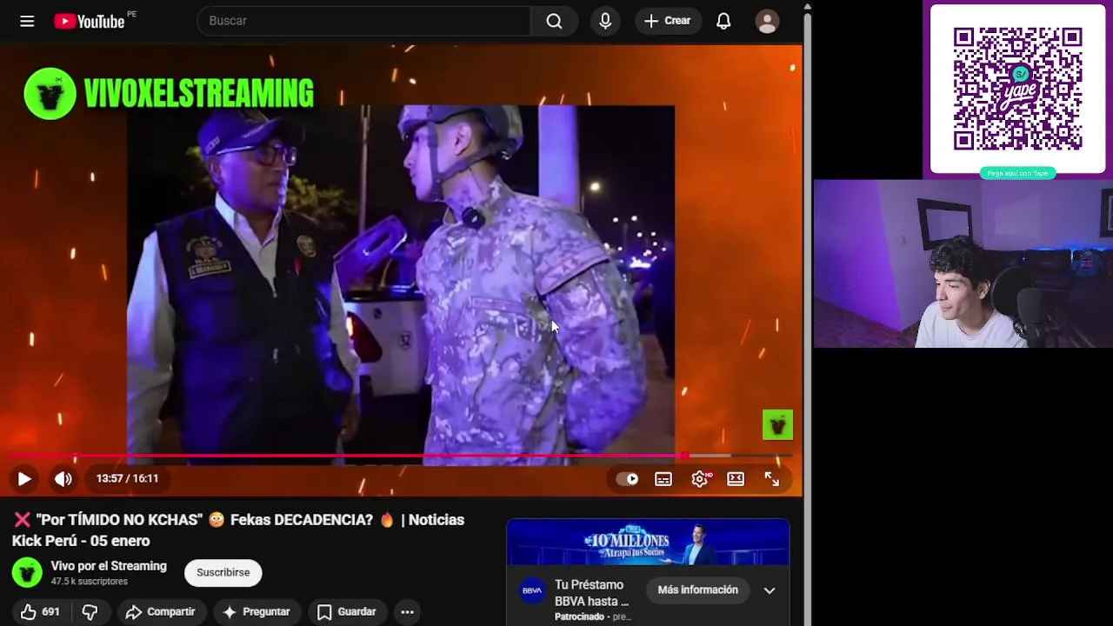1113x626 pixels.
Task: Expand the ad with the chevron arrow
Action: coord(770,590)
